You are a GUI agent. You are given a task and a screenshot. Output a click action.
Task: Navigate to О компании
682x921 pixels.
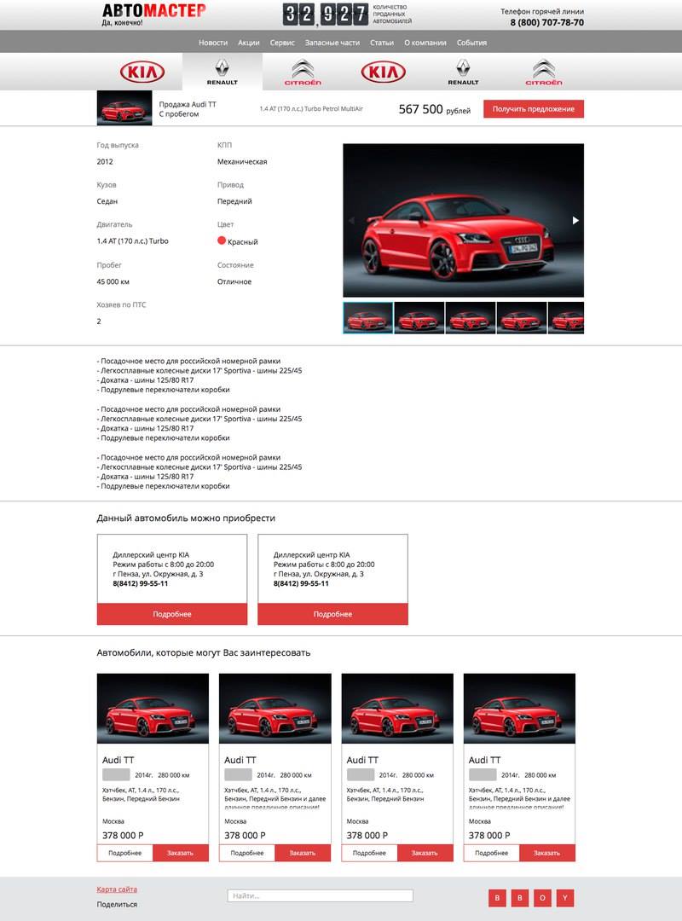tap(425, 43)
